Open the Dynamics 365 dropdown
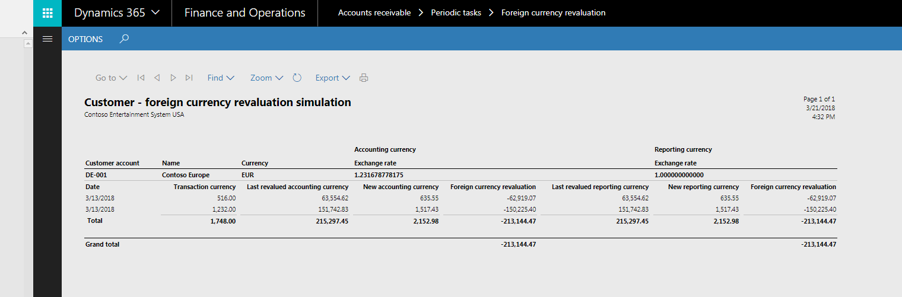 coord(117,13)
